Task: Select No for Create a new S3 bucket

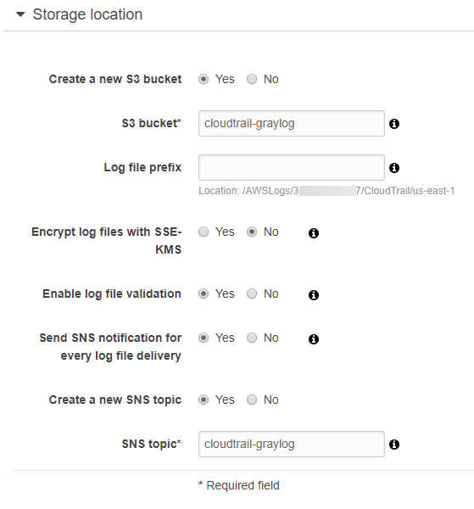Action: (252, 79)
